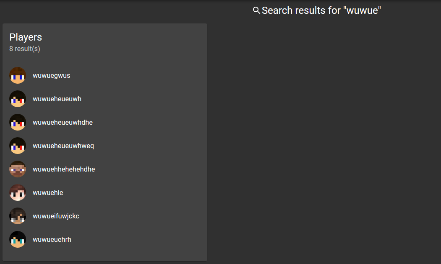Select the wuwueuehrh username
441x264 pixels.
point(52,239)
